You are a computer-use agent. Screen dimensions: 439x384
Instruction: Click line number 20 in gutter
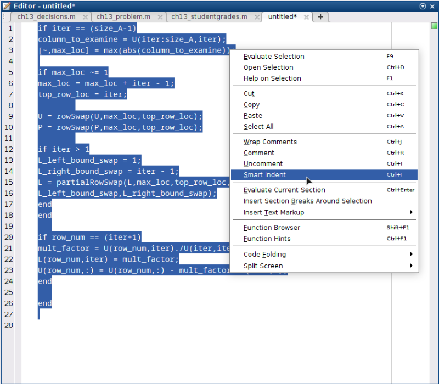pos(9,238)
